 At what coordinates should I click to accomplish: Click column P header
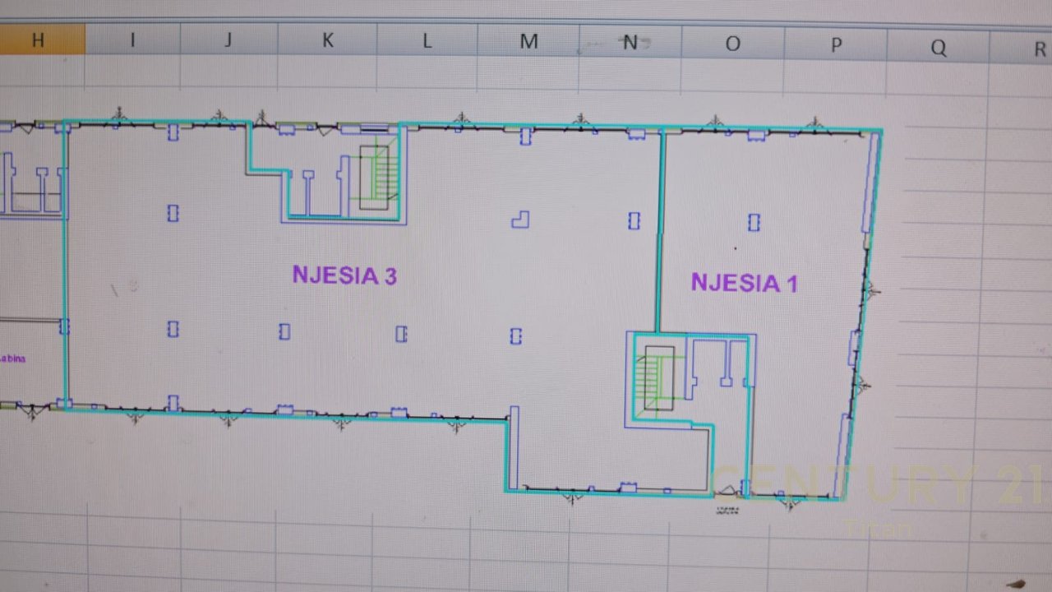pos(836,45)
